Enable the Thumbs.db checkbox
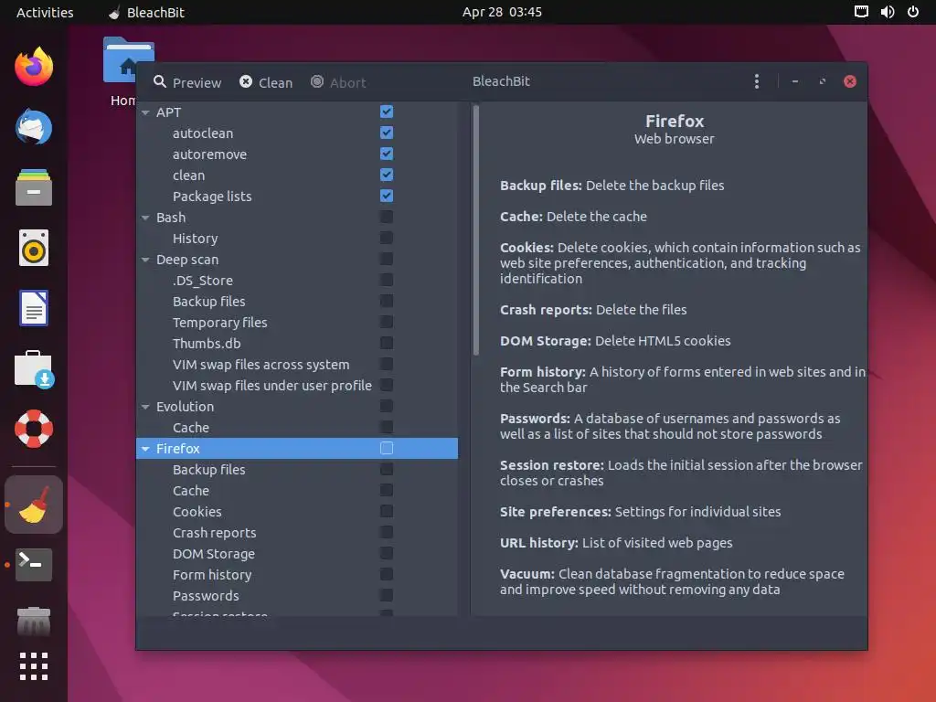The height and width of the screenshot is (702, 936). pos(387,343)
